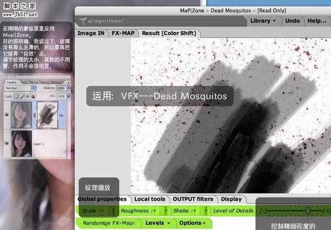The image size is (331, 230).
Task: Click the Fill value field in Layers
Action: point(61,96)
